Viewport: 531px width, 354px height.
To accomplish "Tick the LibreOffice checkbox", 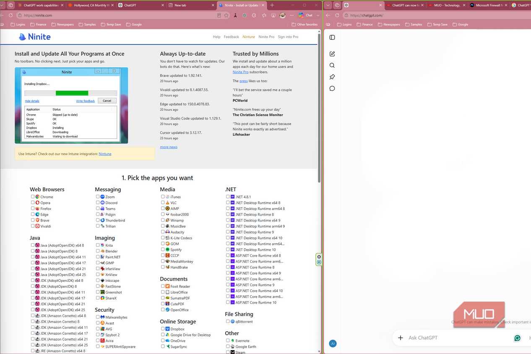I will click(163, 292).
